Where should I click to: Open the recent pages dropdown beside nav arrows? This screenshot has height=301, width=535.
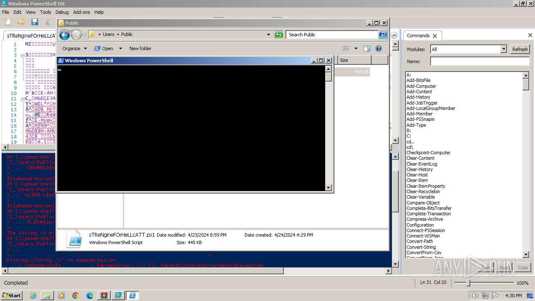[84, 35]
